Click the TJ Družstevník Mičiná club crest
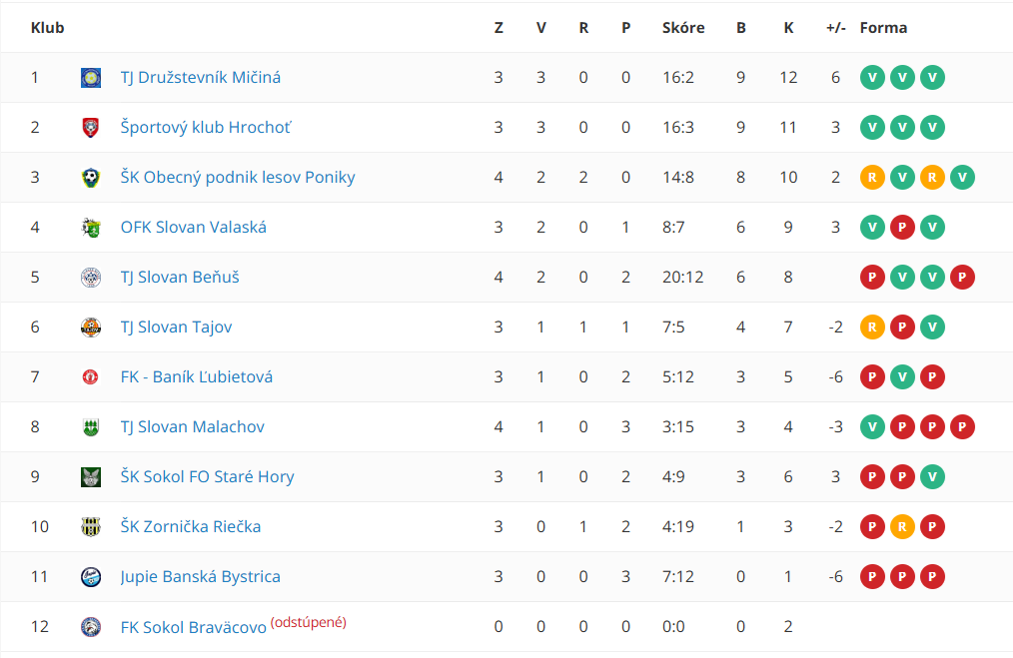 pyautogui.click(x=91, y=78)
